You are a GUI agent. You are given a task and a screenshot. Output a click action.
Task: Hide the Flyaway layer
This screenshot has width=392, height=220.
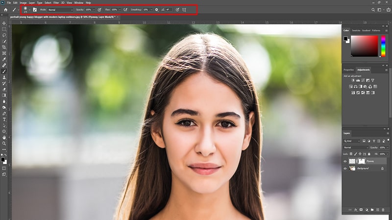coord(345,161)
